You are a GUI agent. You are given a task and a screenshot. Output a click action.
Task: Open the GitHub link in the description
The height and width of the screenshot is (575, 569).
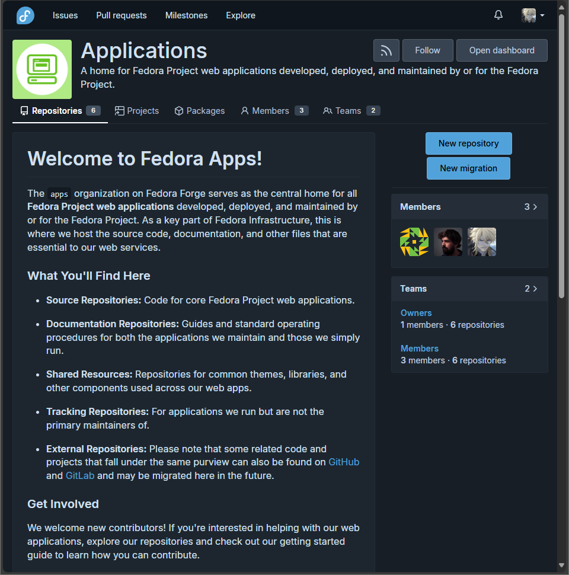coord(344,462)
